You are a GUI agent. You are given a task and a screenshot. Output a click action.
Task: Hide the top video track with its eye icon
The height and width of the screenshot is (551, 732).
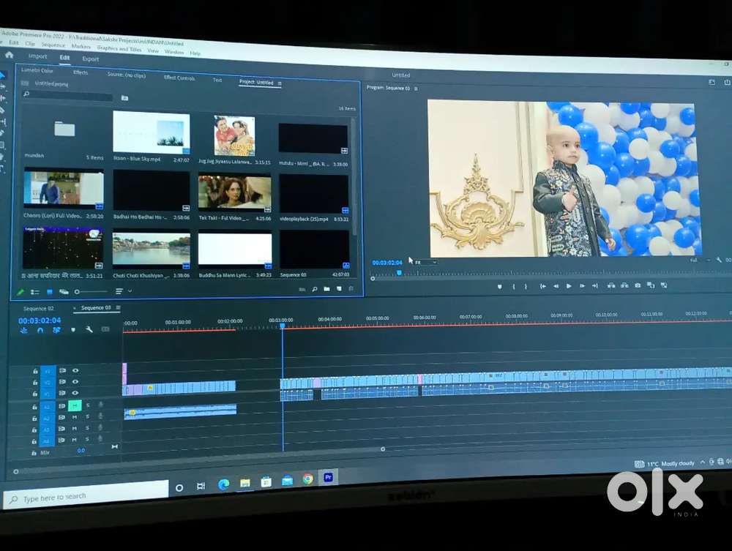tap(75, 371)
